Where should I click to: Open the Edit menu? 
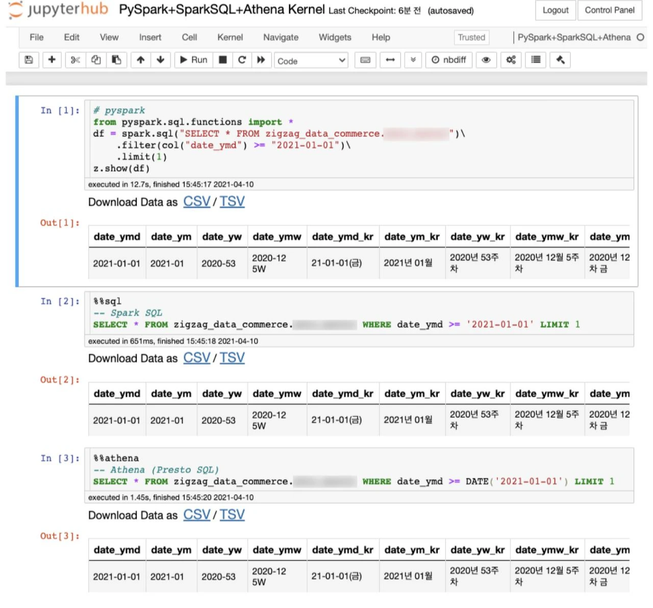(x=71, y=37)
